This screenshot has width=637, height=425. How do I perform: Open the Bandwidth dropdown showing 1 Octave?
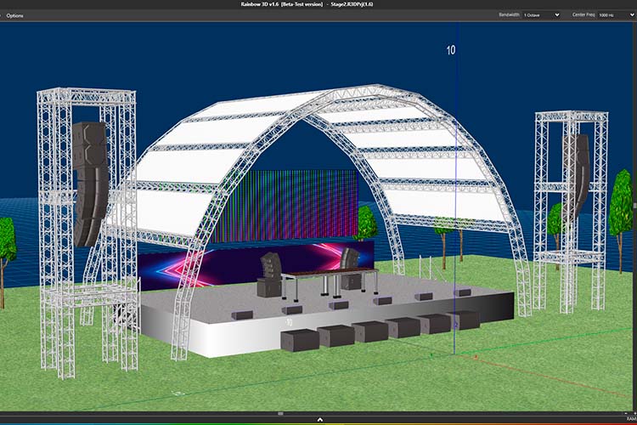[541, 15]
